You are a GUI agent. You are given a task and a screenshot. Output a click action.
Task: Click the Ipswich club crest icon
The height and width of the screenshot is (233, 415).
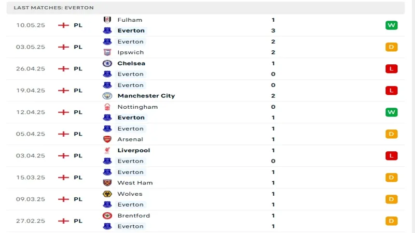tap(107, 52)
